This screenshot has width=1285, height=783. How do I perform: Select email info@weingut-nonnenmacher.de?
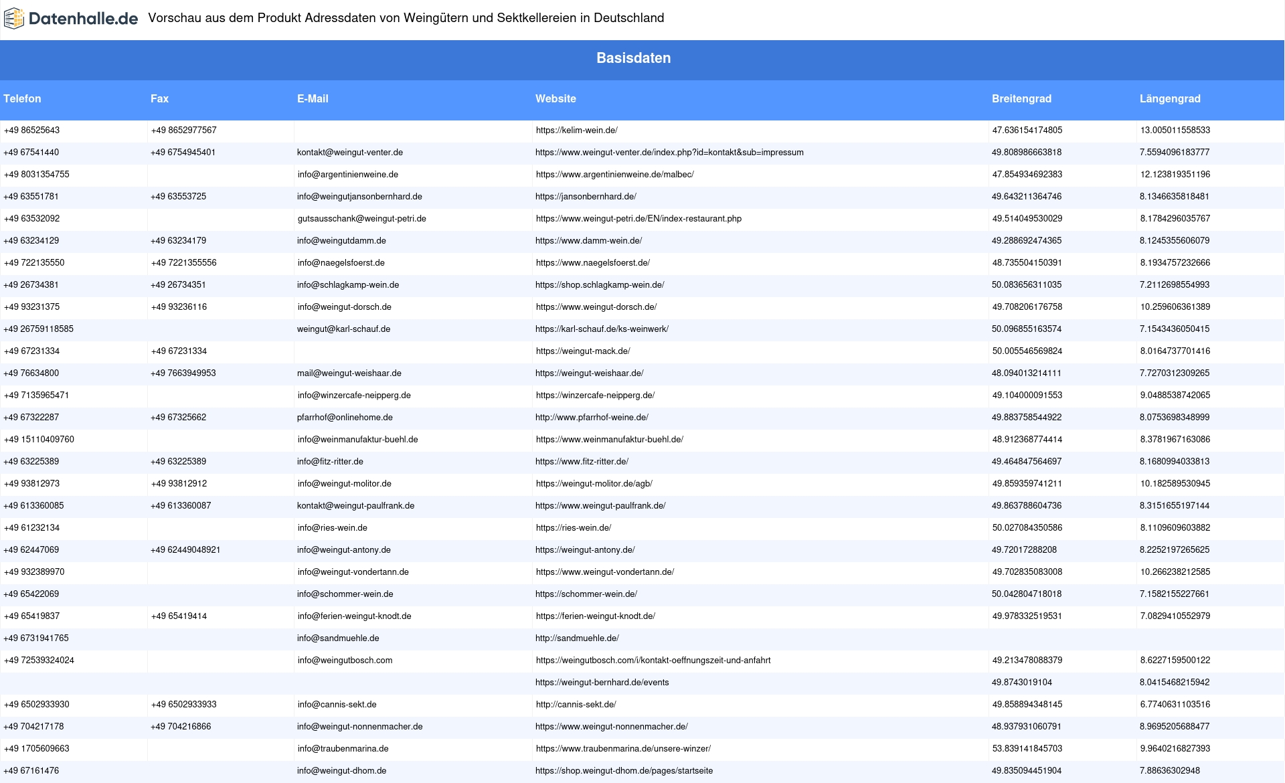tap(359, 727)
